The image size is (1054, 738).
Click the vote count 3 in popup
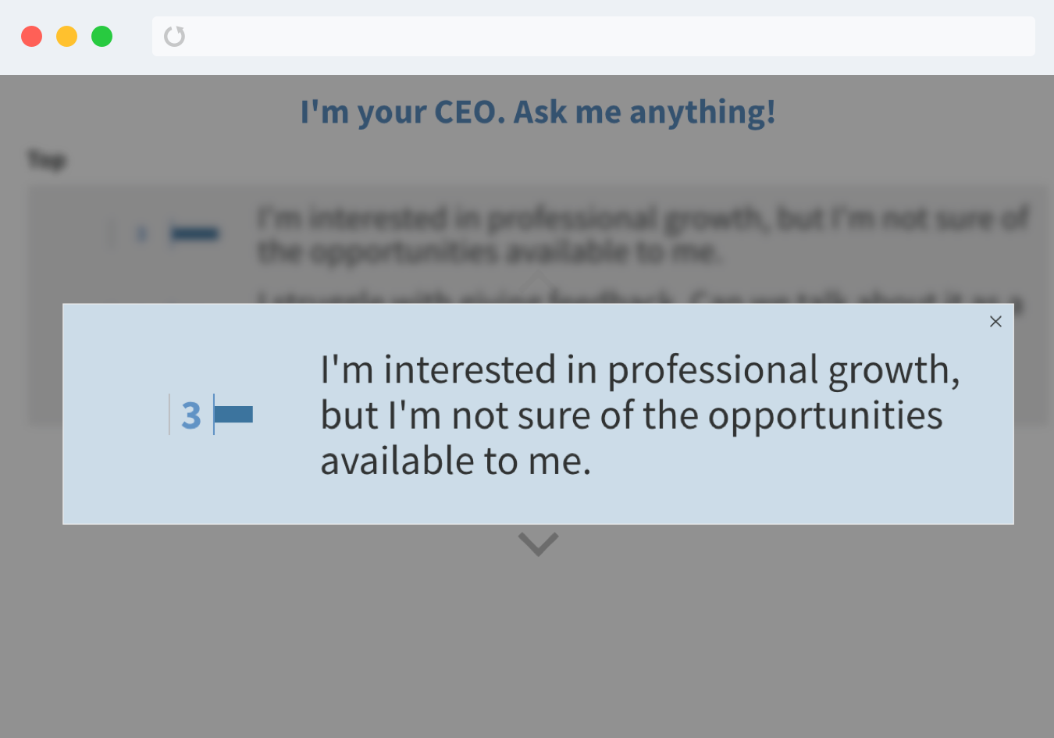pos(191,415)
